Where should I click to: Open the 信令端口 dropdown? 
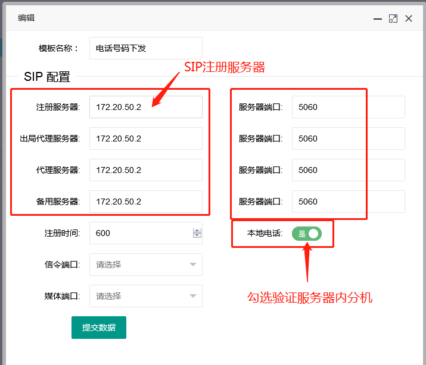[146, 265]
